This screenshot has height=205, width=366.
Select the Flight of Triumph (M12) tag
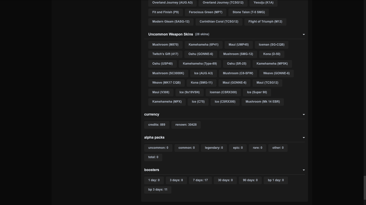[x=265, y=22]
